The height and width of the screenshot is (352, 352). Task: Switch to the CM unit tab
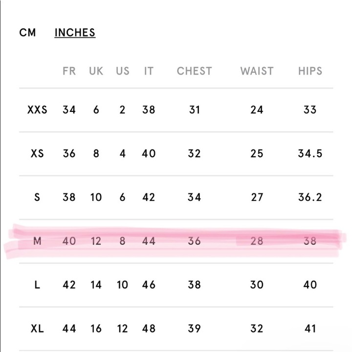(x=27, y=33)
